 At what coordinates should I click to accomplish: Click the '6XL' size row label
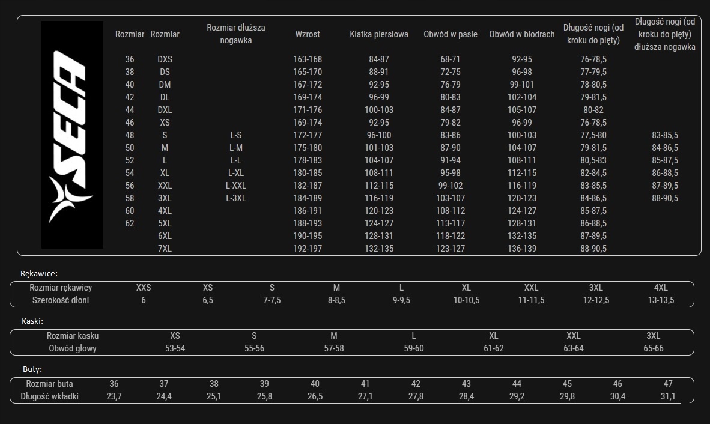[x=165, y=236]
